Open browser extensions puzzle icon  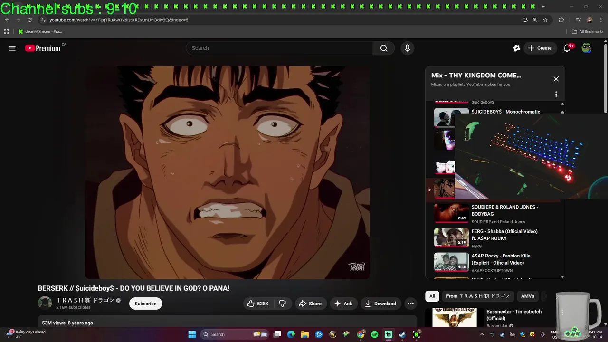tap(561, 20)
